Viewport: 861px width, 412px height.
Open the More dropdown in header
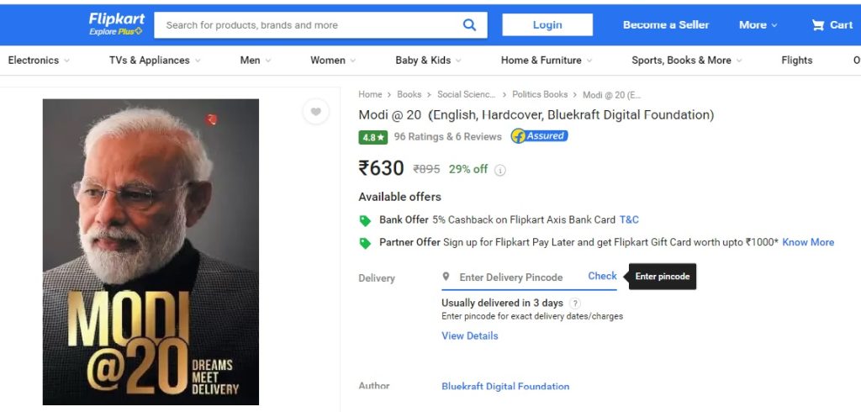click(x=758, y=25)
